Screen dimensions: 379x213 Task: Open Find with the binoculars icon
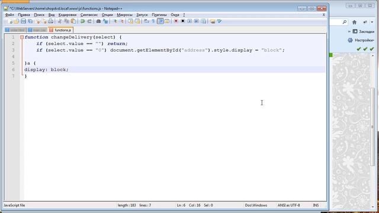click(98, 21)
